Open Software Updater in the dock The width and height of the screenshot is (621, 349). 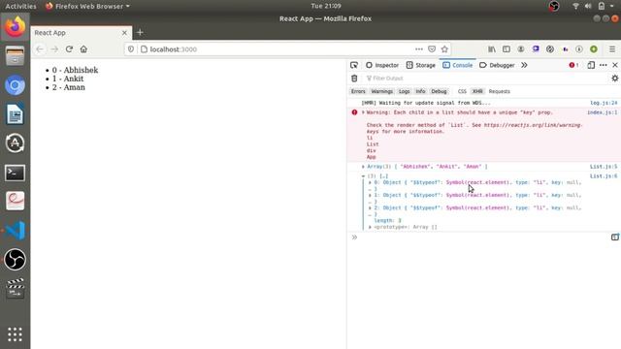pyautogui.click(x=16, y=143)
